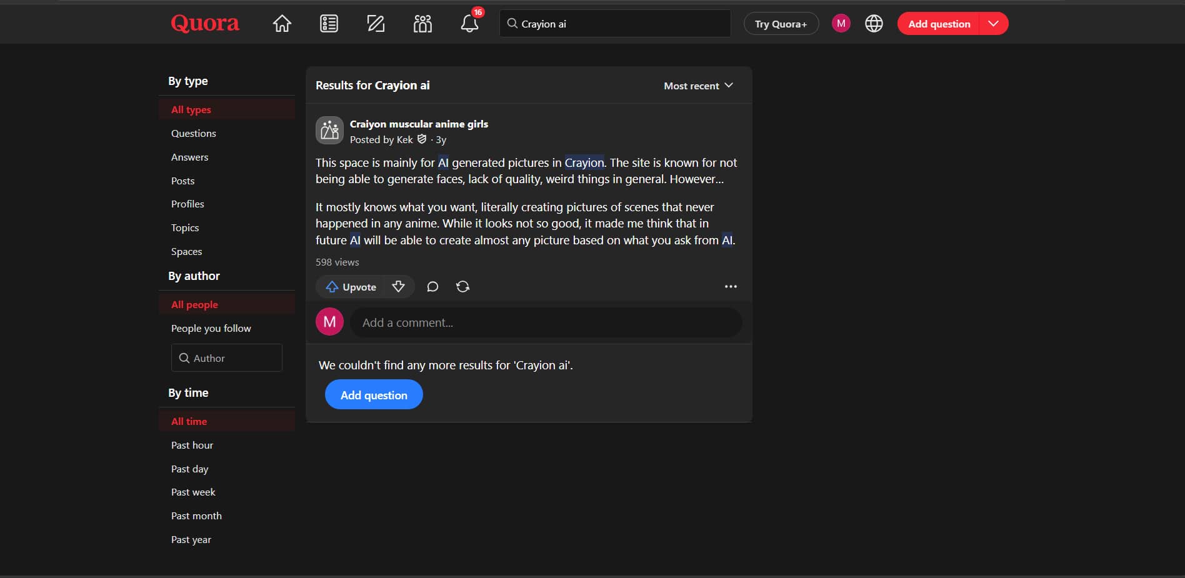Select the All people author filter
The image size is (1185, 578).
coord(227,304)
